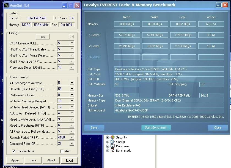This screenshot has height=168, width=231.
Task: Click the Memory Type Dual Channel DDR2-1066 value
Action: [x=169, y=100]
